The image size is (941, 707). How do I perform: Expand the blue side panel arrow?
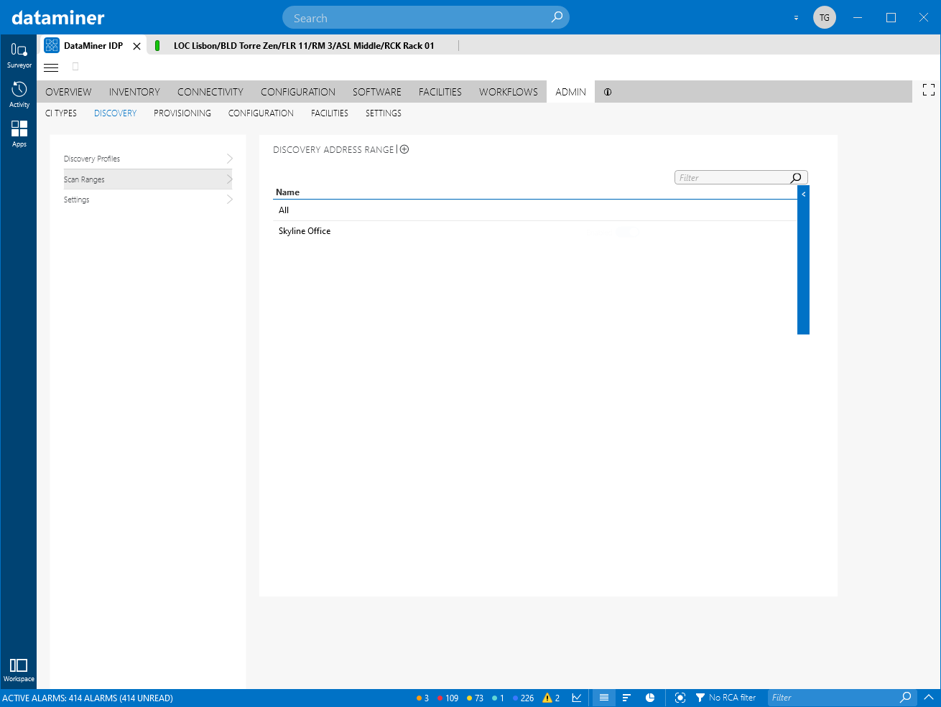pyautogui.click(x=803, y=194)
